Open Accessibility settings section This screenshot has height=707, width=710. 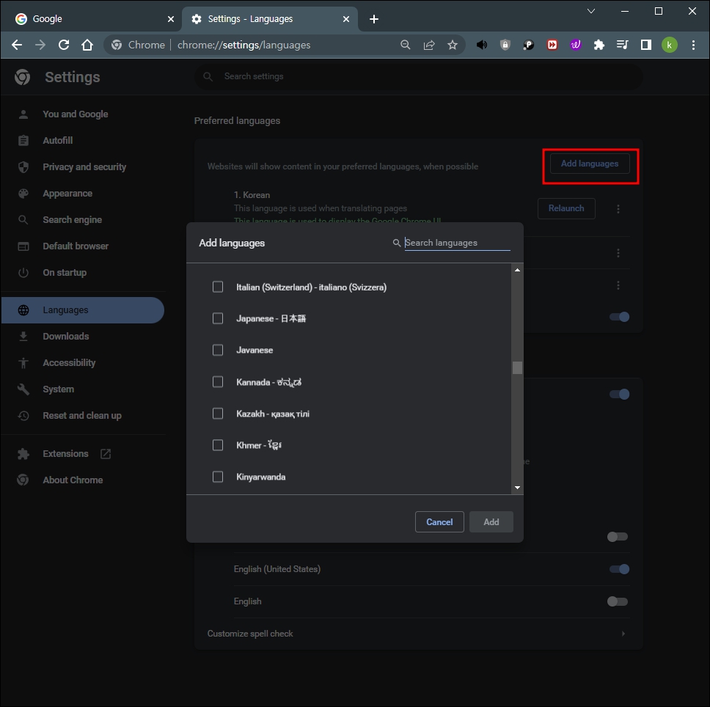click(x=69, y=362)
